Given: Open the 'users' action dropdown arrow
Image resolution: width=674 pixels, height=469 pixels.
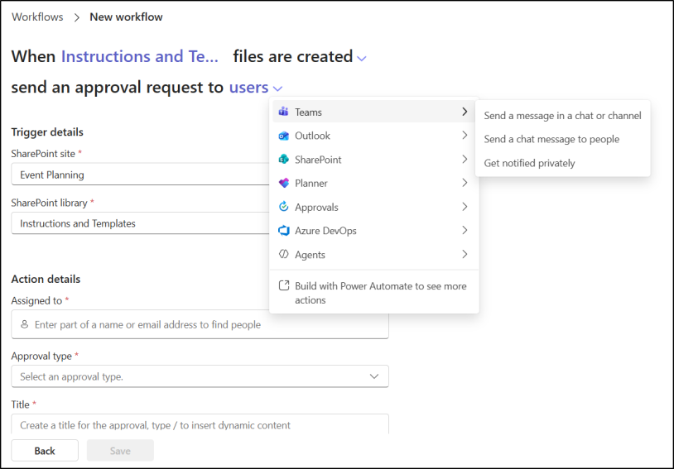Looking at the screenshot, I should pyautogui.click(x=277, y=89).
